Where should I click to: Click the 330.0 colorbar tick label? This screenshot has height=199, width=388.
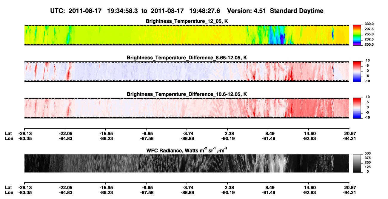pos(369,24)
